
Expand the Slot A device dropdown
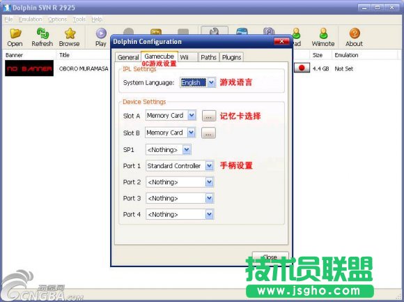(192, 115)
